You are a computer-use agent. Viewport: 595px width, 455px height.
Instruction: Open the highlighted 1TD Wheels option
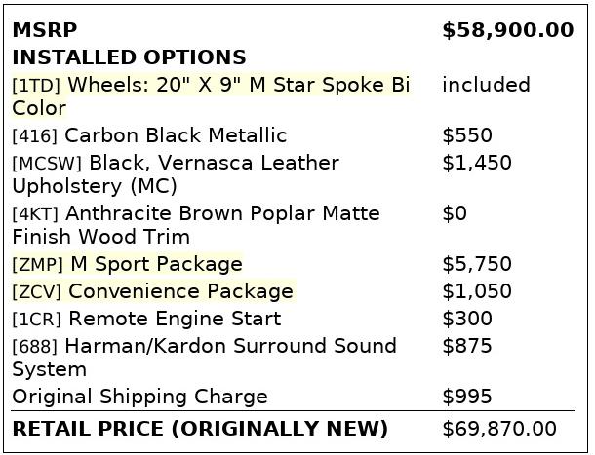211,96
